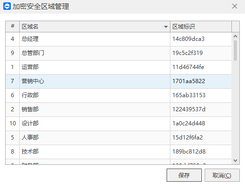Viewport: 245px width, 185px height.
Task: Select the 设计部 row name
Action: [x=30, y=123]
